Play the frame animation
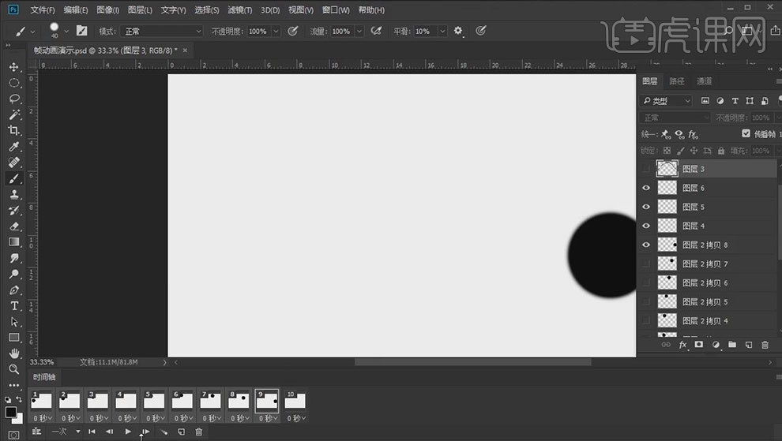 (x=128, y=432)
